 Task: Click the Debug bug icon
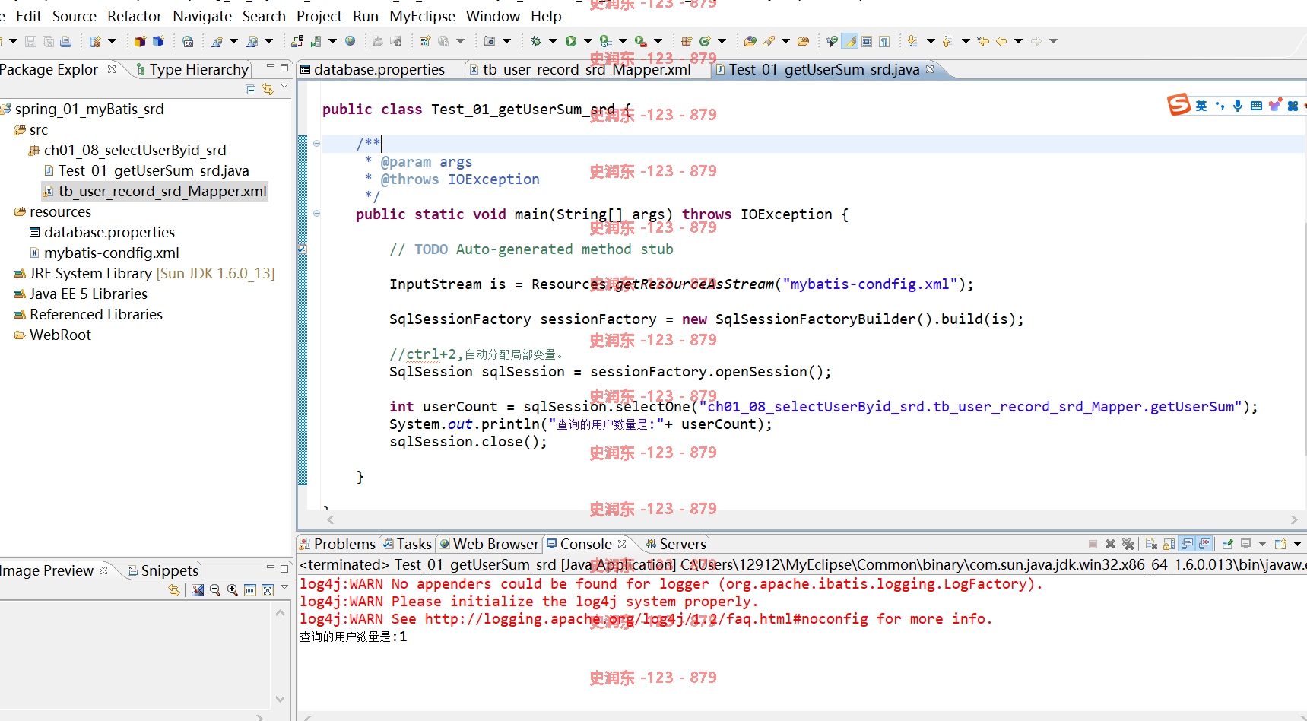[536, 41]
